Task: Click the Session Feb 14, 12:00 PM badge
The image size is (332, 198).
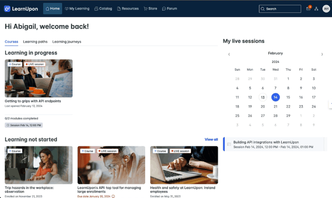Action: [x=24, y=125]
